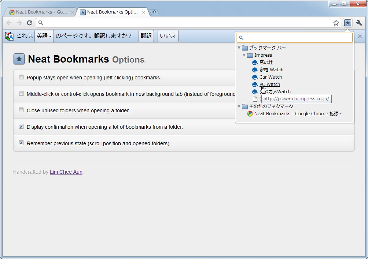Click the back navigation arrow
Screen dimensions: 368x259
8,23
